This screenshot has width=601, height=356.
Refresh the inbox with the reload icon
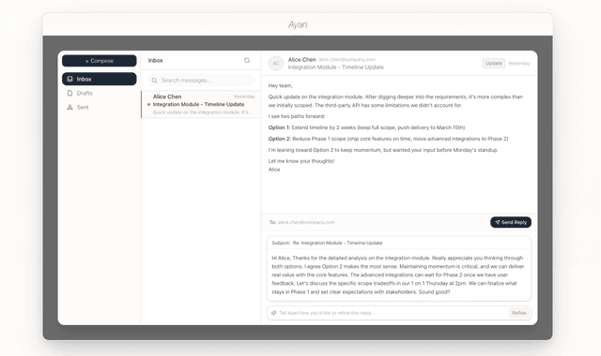(247, 60)
